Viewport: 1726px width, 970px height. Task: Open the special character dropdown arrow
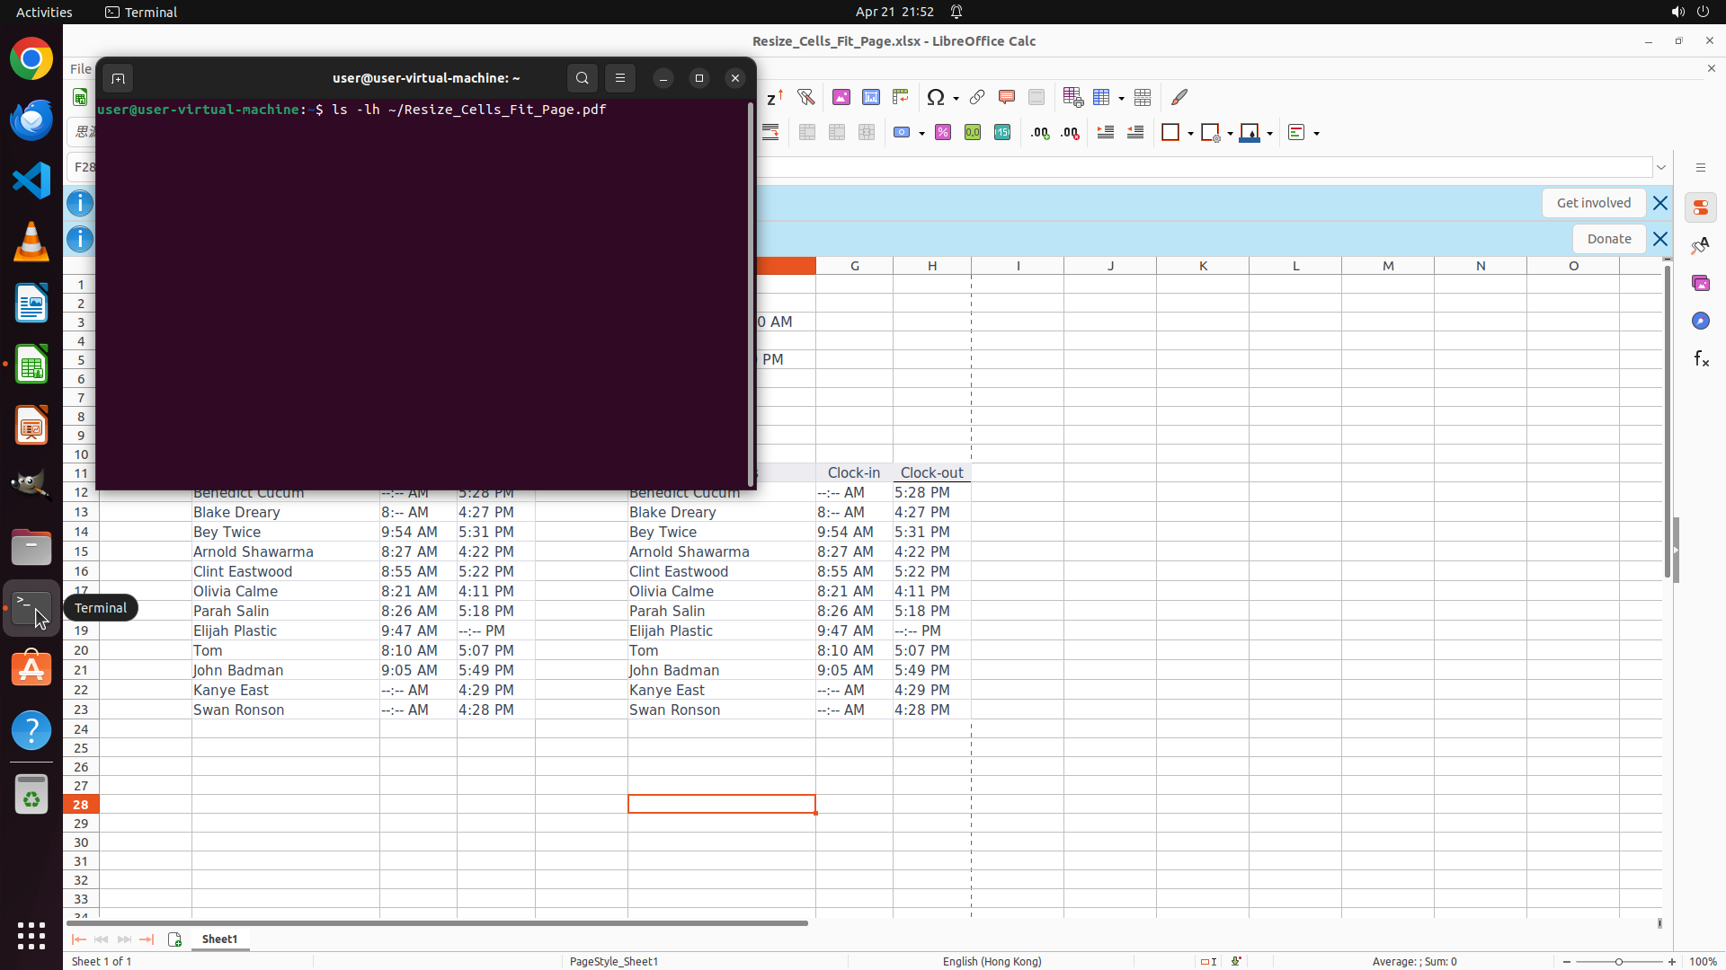[x=956, y=98]
